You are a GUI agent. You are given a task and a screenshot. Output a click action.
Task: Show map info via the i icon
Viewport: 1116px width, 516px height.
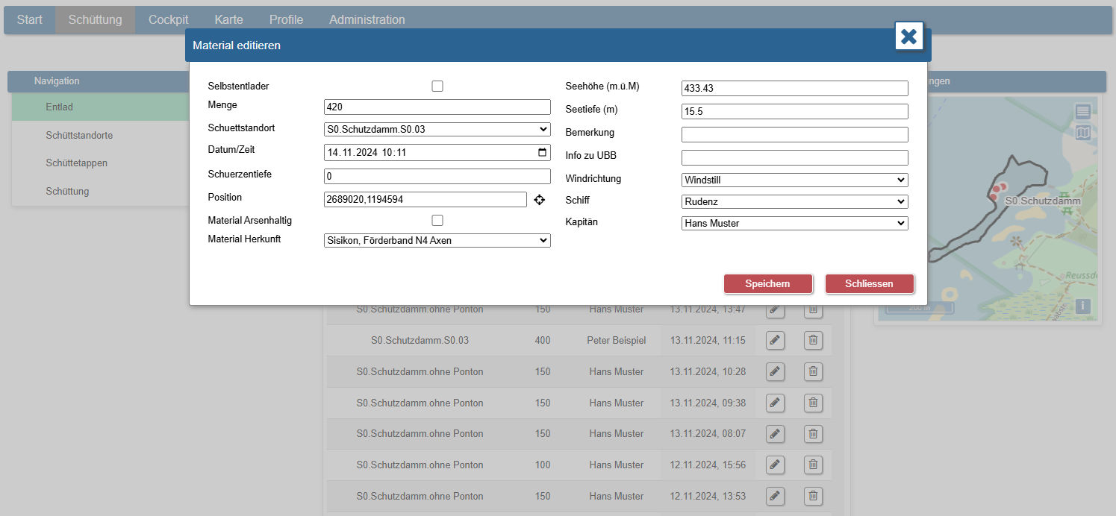1083,306
